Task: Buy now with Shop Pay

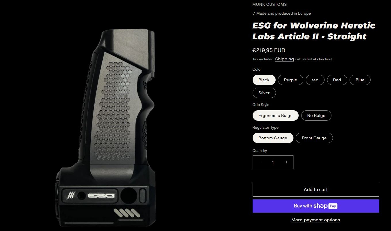Action: [316, 206]
